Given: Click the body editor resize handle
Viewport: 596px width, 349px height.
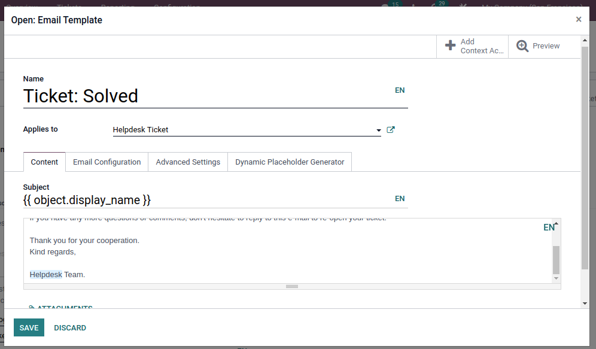Looking at the screenshot, I should pyautogui.click(x=292, y=287).
